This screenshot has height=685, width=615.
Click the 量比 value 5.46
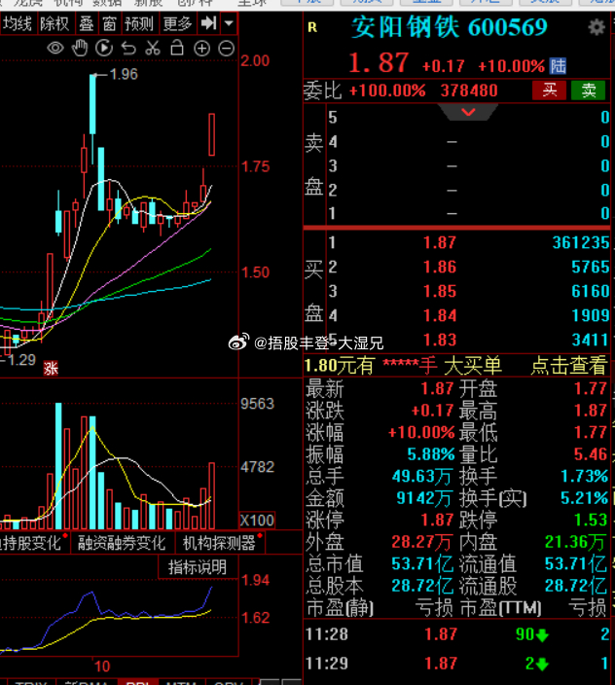590,454
